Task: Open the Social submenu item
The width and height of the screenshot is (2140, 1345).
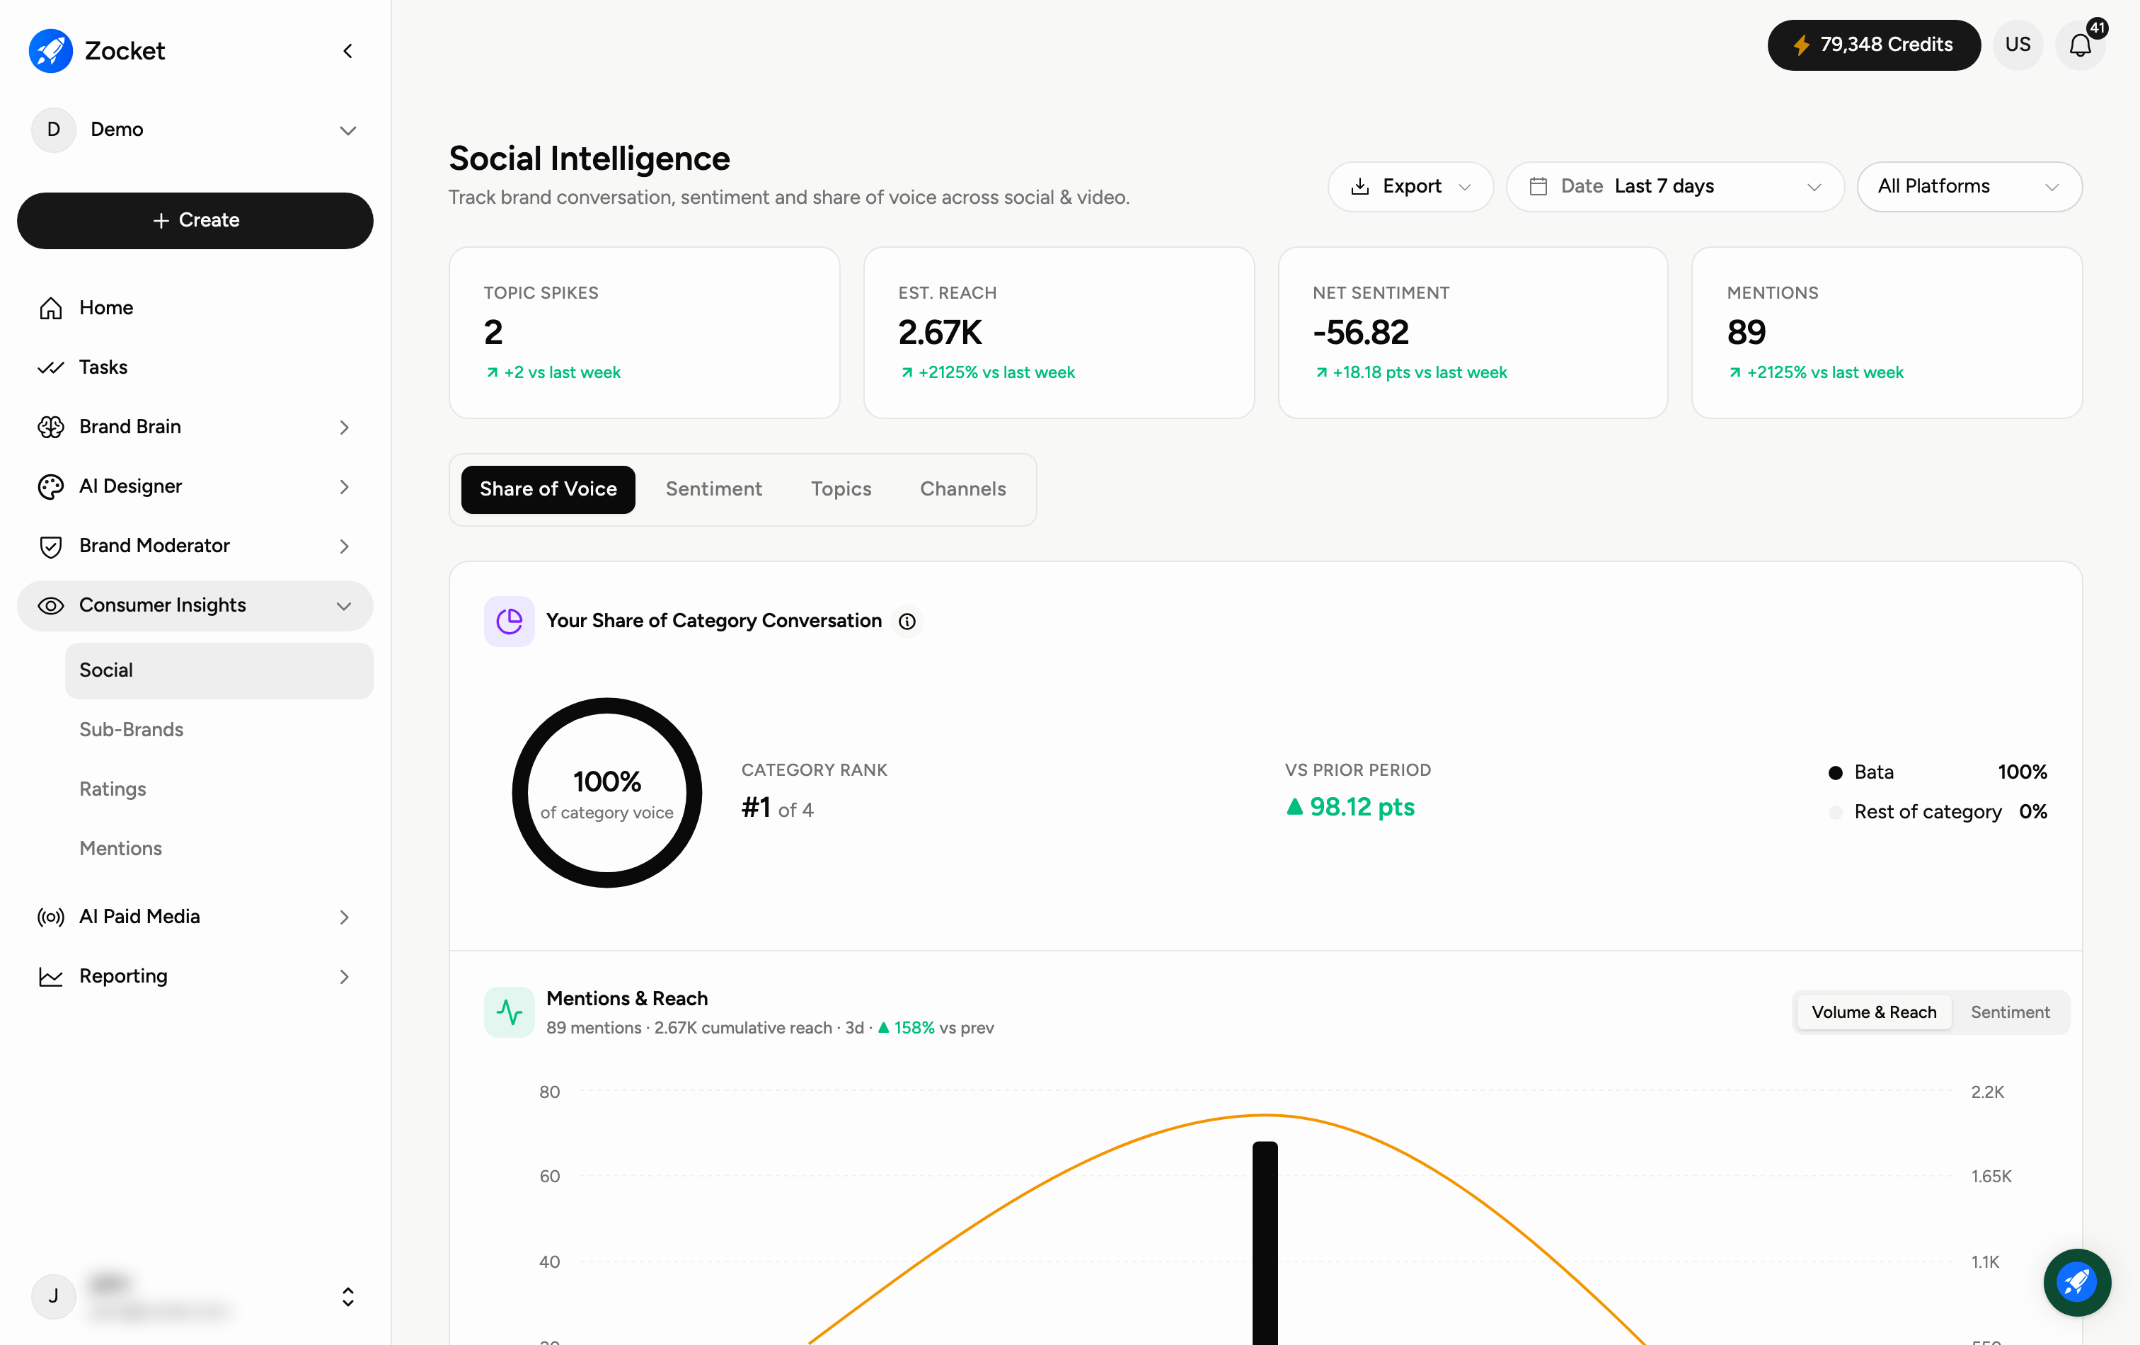Action: pyautogui.click(x=219, y=670)
